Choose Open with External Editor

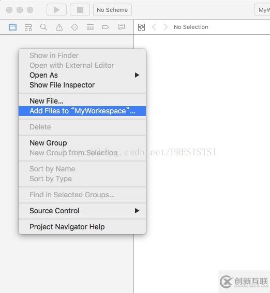82,65
